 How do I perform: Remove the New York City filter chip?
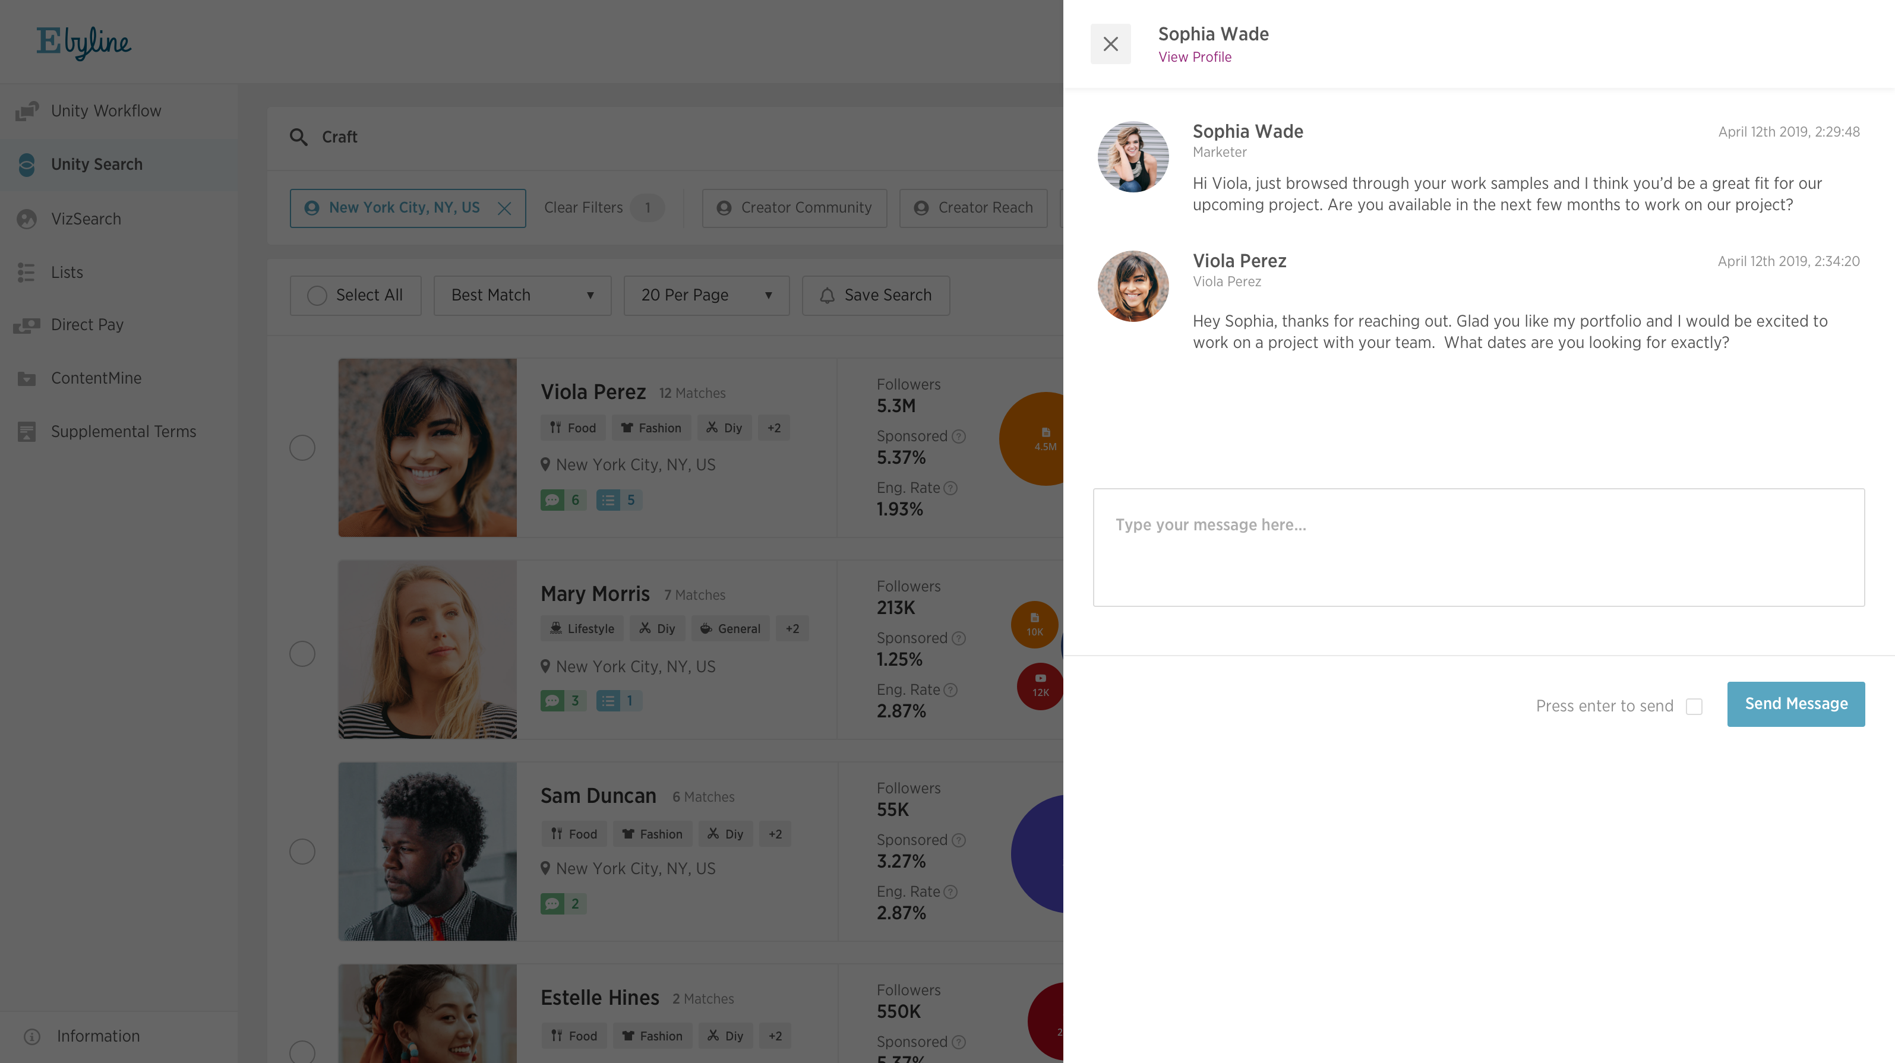click(x=504, y=209)
